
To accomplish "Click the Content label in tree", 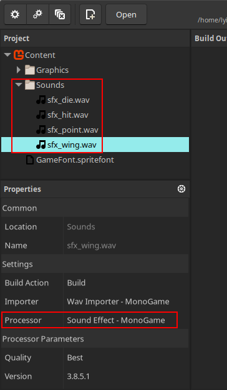I will tap(40, 55).
